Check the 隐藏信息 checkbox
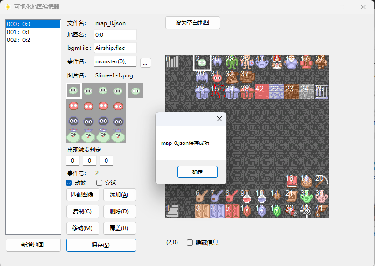The image size is (375, 266). [x=190, y=243]
